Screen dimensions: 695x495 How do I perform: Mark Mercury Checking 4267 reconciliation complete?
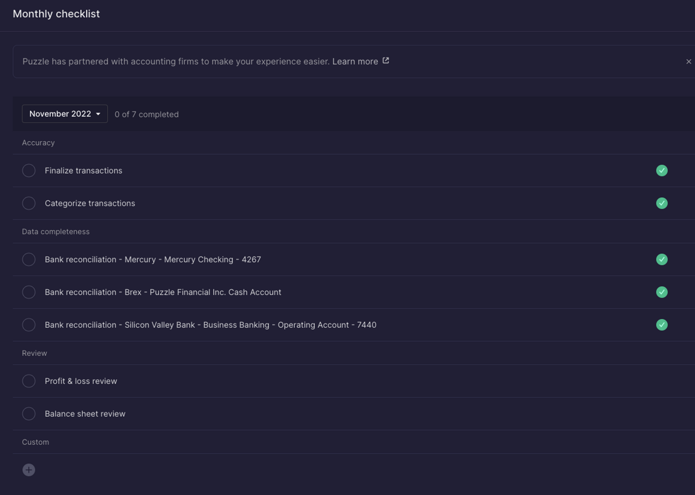[x=29, y=260]
